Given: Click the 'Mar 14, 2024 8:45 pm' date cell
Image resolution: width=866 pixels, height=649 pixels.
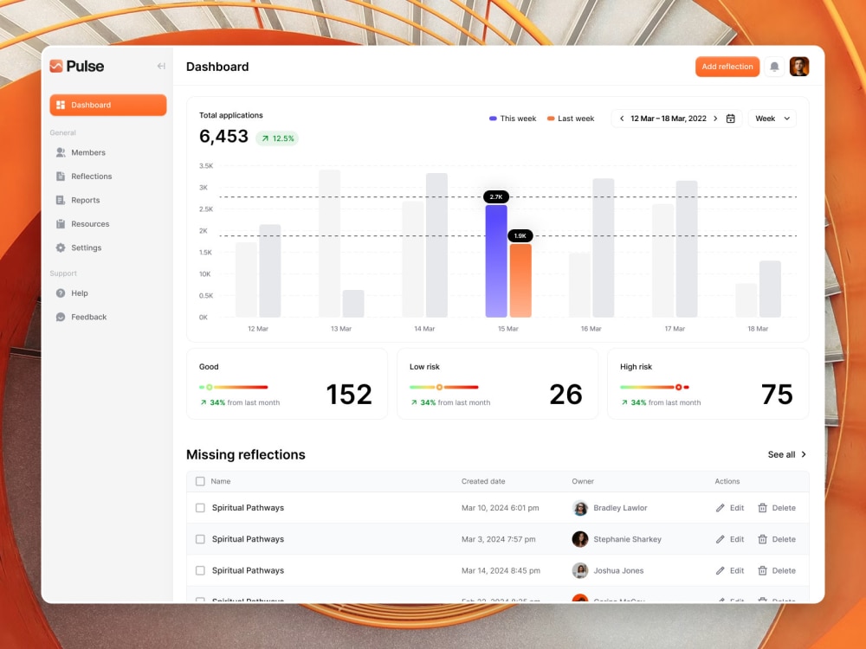Looking at the screenshot, I should (501, 570).
